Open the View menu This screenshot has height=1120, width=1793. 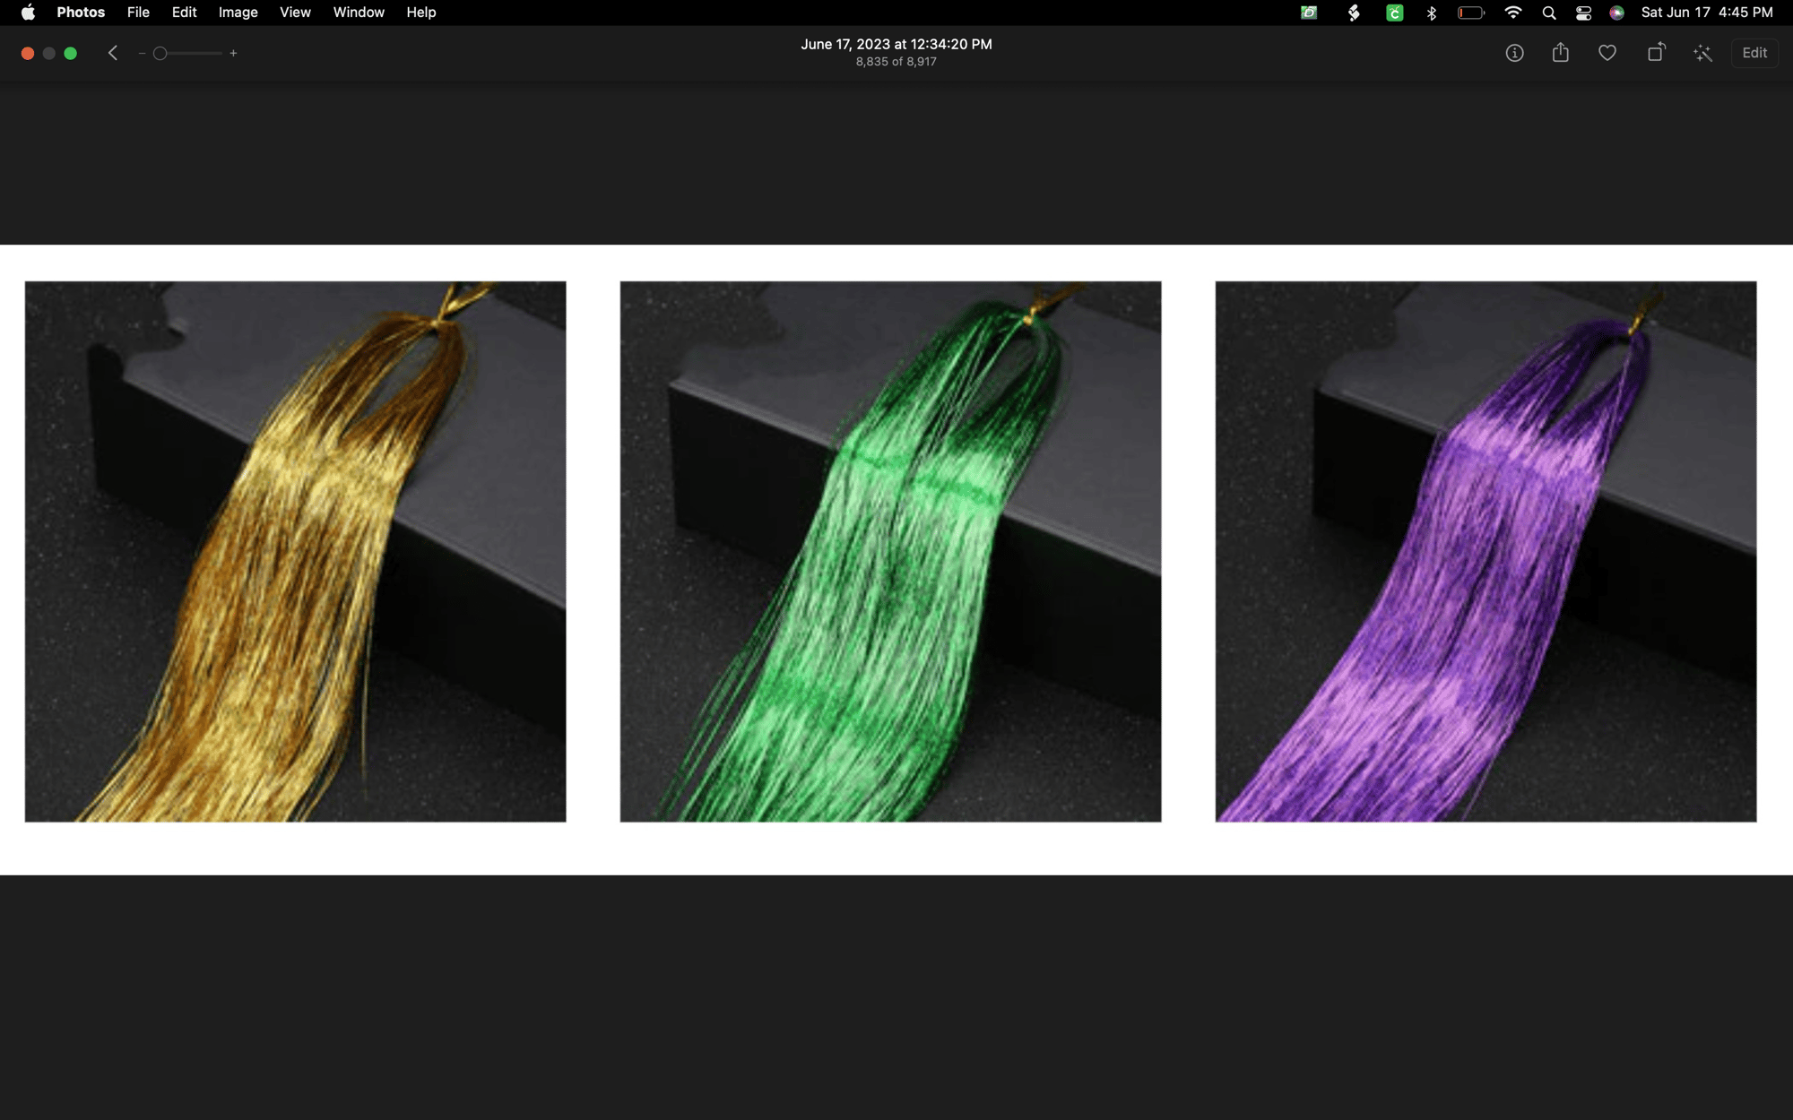pos(295,13)
